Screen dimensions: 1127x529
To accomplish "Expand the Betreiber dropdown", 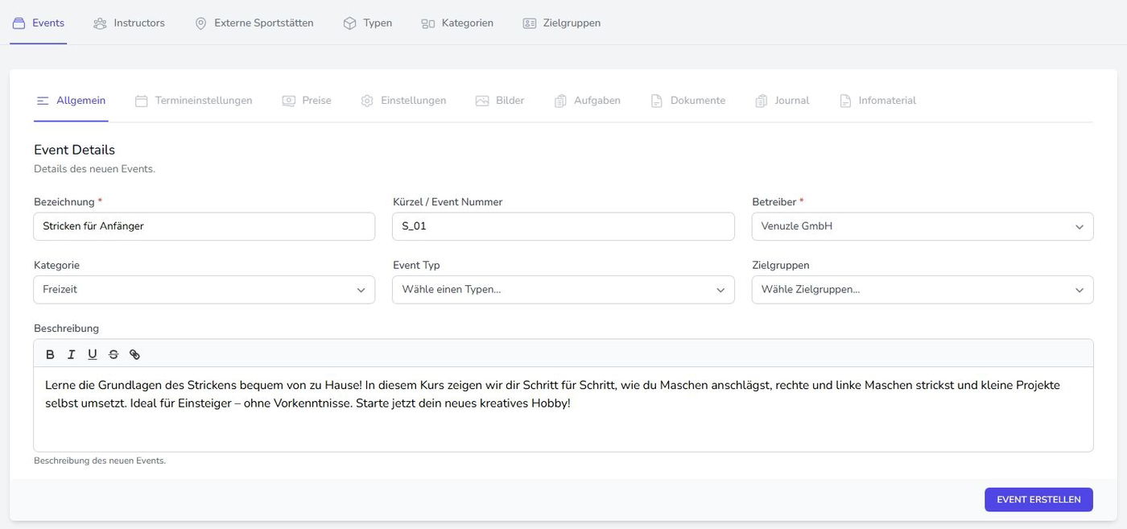I will (922, 226).
